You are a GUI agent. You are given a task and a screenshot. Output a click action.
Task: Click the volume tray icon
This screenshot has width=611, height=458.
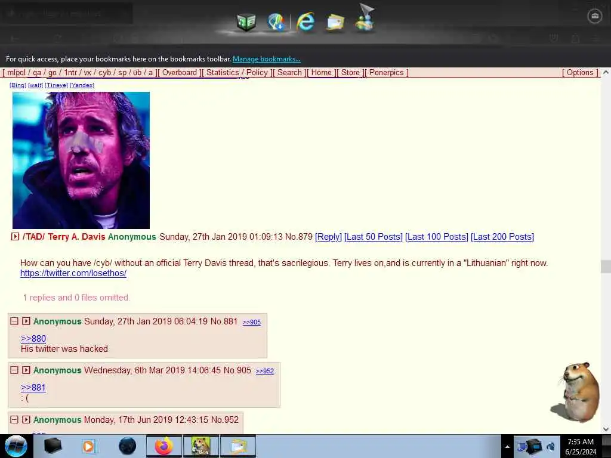[x=551, y=447]
